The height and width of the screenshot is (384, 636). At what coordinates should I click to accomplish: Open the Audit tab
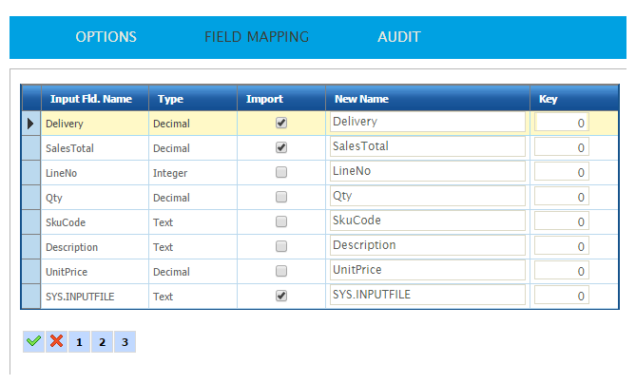click(399, 37)
